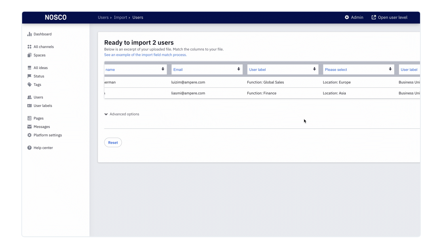
Task: Click the Import breadcrumb link
Action: pos(121,17)
